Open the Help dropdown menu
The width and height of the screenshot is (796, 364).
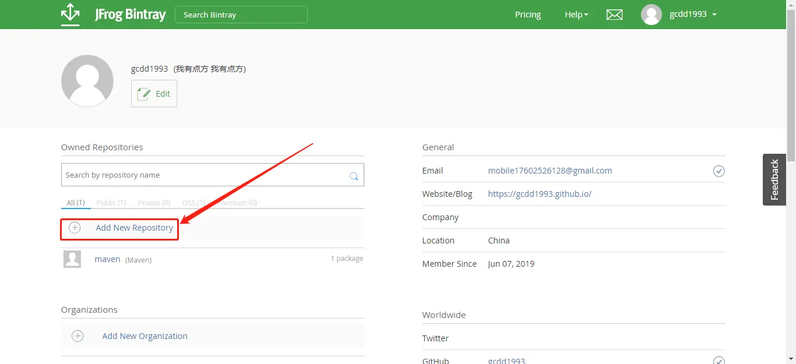576,15
